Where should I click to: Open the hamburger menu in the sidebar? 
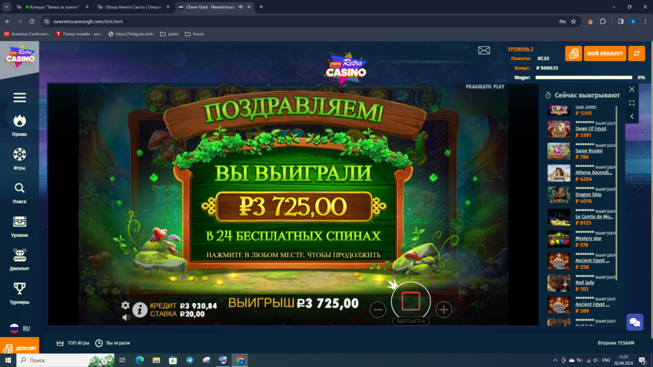point(20,97)
